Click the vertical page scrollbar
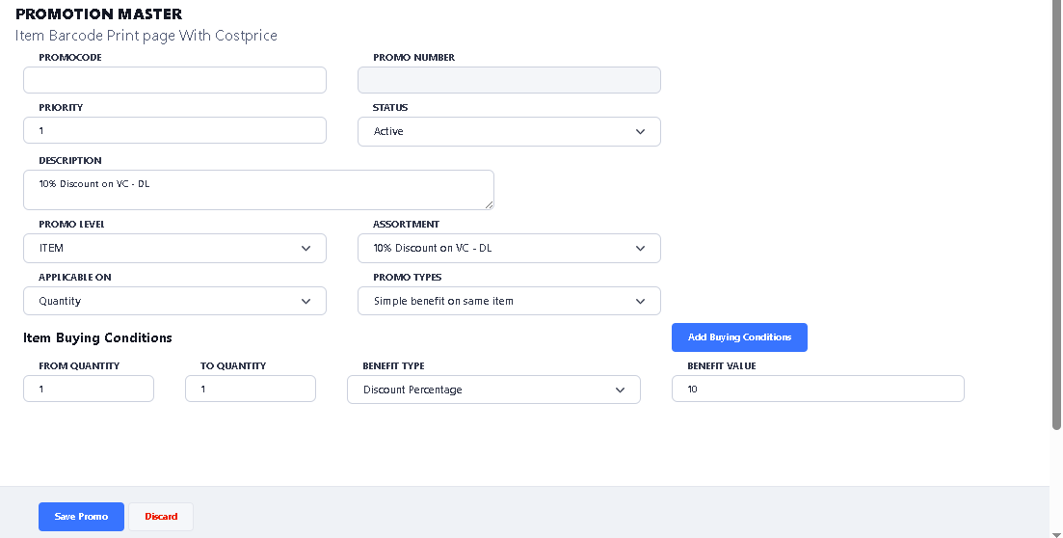The height and width of the screenshot is (538, 1063). (1056, 212)
